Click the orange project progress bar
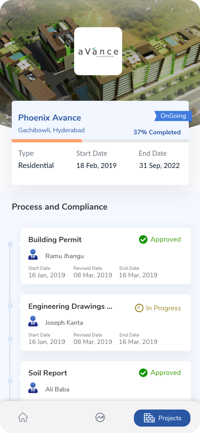The image size is (200, 433). point(47,141)
